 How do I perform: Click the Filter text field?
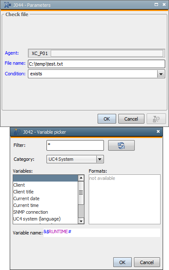(x=75, y=145)
